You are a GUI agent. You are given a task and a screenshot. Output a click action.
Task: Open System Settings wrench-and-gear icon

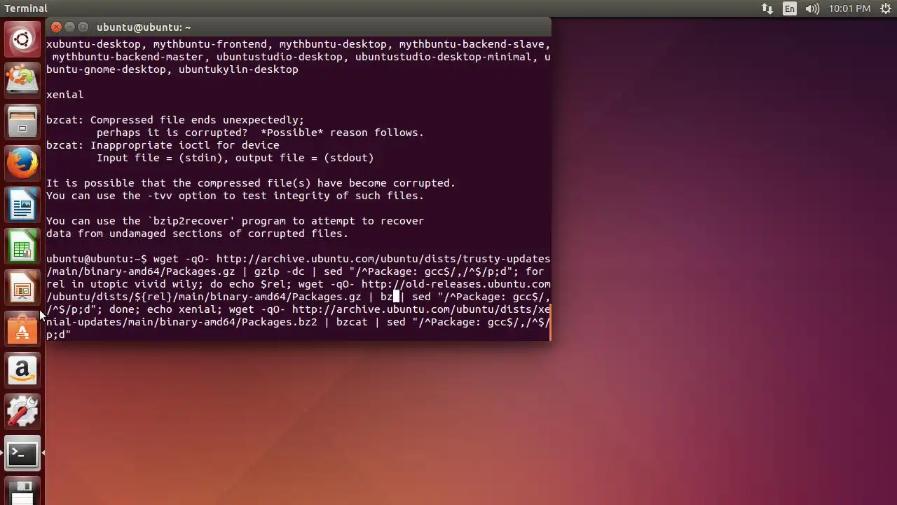pos(22,412)
